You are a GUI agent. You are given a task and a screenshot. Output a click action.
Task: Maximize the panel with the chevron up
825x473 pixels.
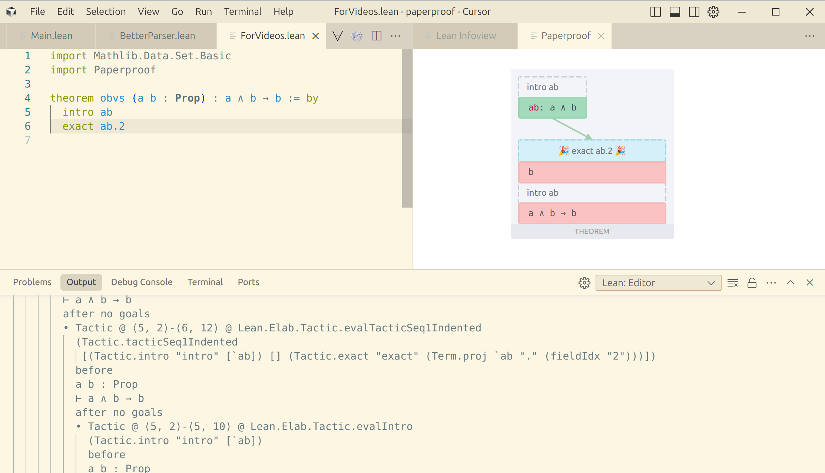click(791, 283)
